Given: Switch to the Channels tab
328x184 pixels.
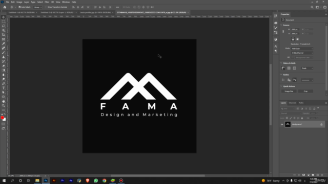Looking at the screenshot, I should 292,103.
